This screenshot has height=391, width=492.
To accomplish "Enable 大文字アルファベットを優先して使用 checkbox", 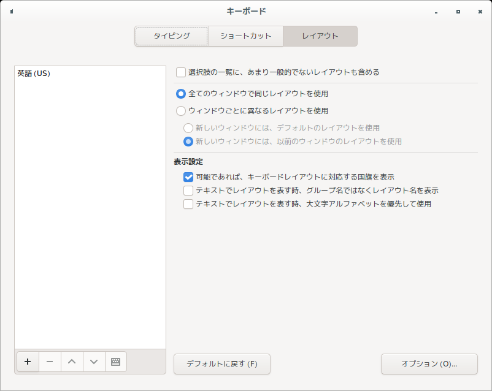I will point(188,204).
